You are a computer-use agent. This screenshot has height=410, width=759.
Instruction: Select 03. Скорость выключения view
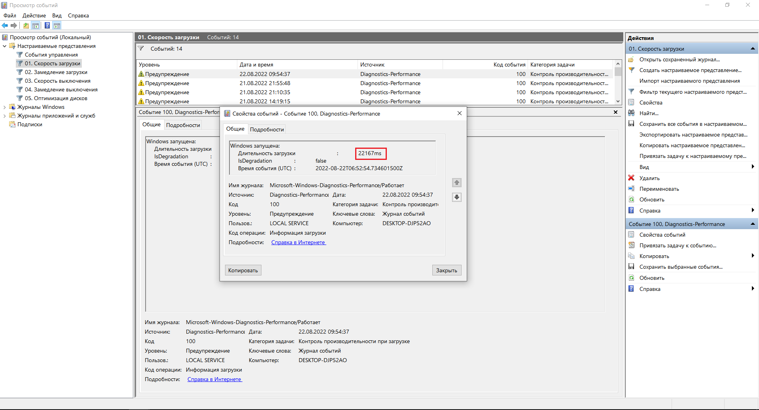[58, 81]
